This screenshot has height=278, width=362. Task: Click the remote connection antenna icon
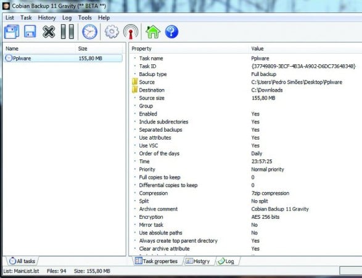pyautogui.click(x=131, y=32)
